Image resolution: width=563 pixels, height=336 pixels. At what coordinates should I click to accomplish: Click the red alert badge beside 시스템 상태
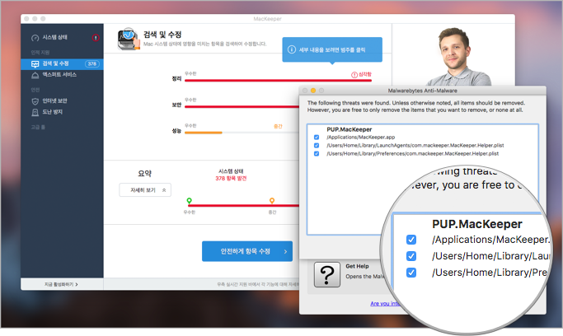96,38
